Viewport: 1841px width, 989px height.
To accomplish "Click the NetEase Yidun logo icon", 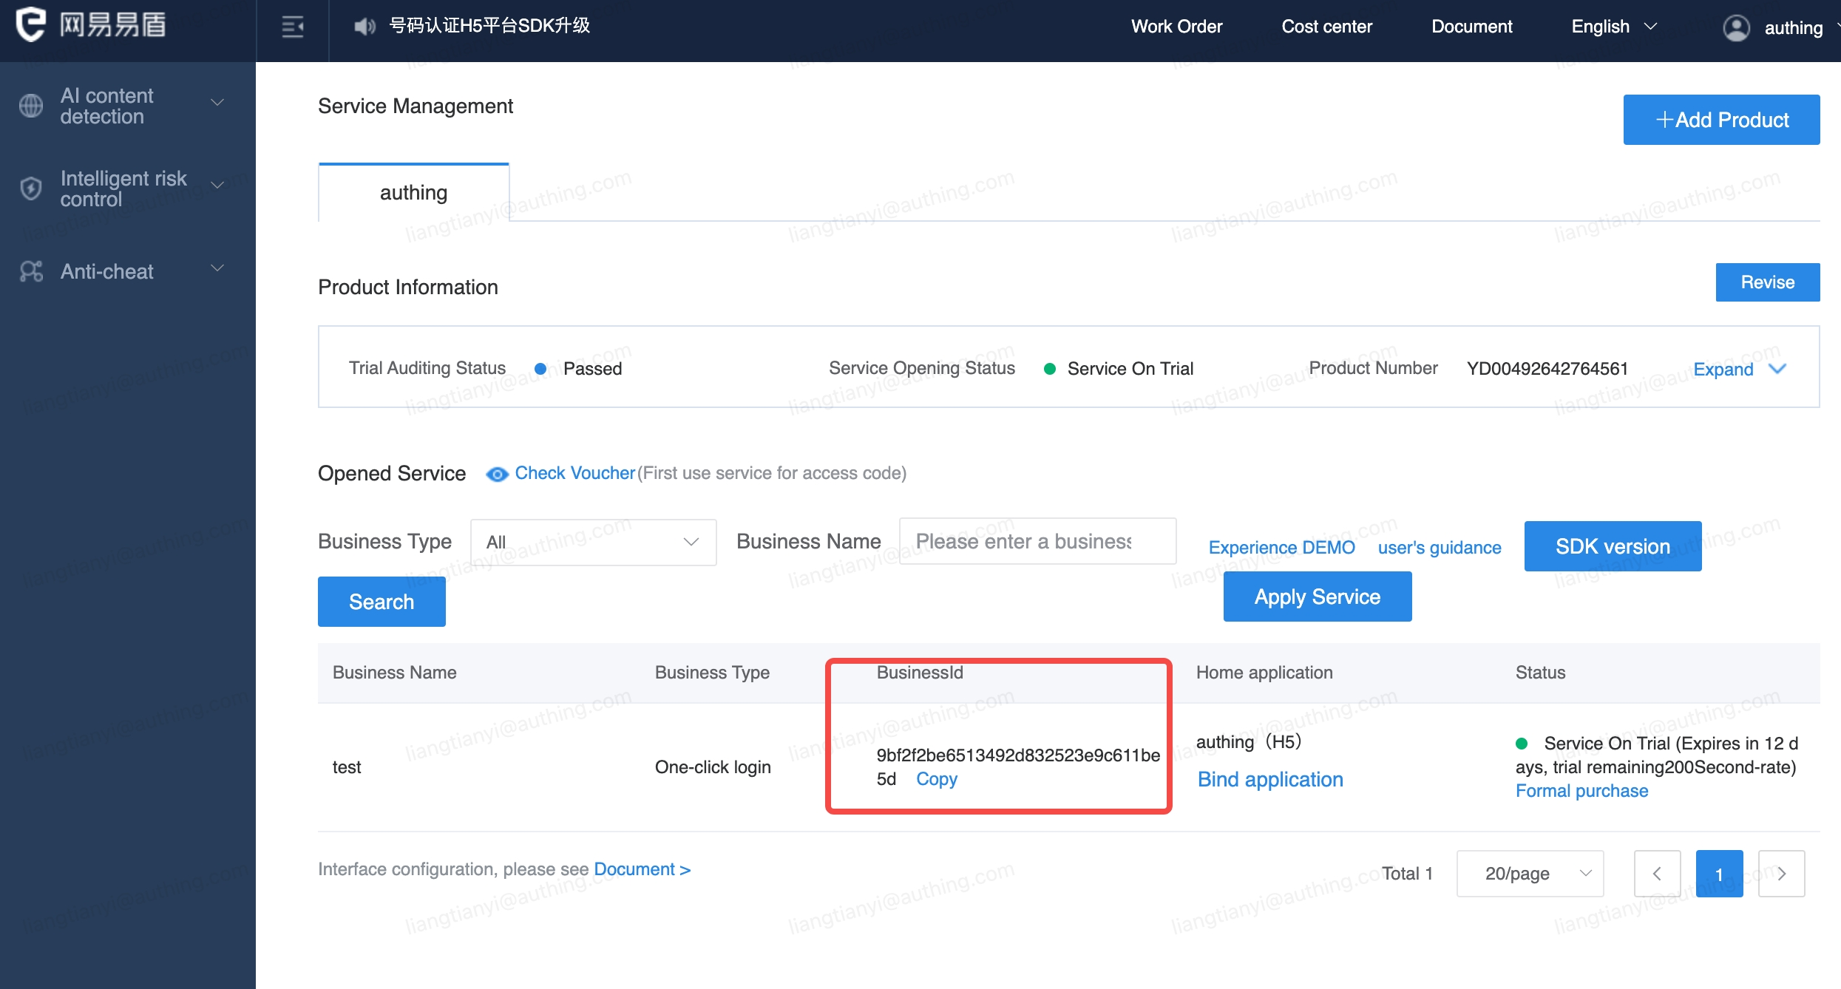I will pos(31,24).
